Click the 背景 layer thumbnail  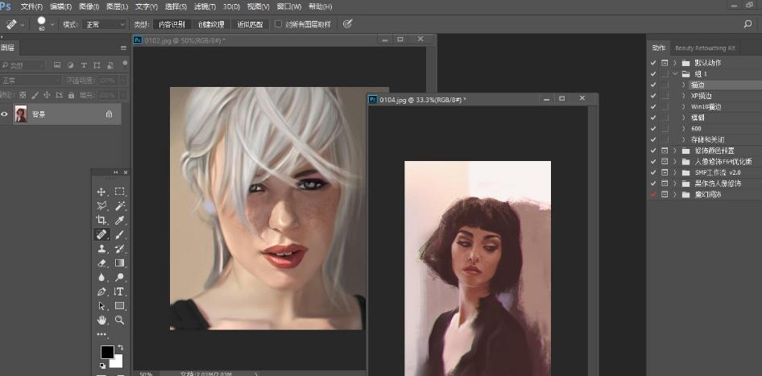[x=21, y=114]
